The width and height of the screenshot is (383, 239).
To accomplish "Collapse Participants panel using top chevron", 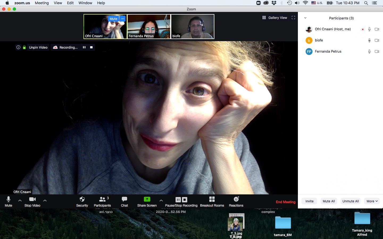I will pyautogui.click(x=305, y=18).
